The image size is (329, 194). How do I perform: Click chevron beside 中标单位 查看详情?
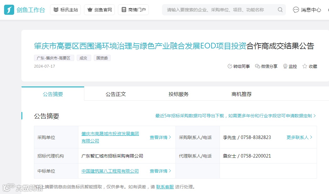pos(170,171)
